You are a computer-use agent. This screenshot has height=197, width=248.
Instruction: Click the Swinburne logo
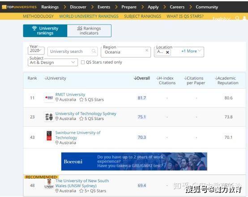[49, 136]
